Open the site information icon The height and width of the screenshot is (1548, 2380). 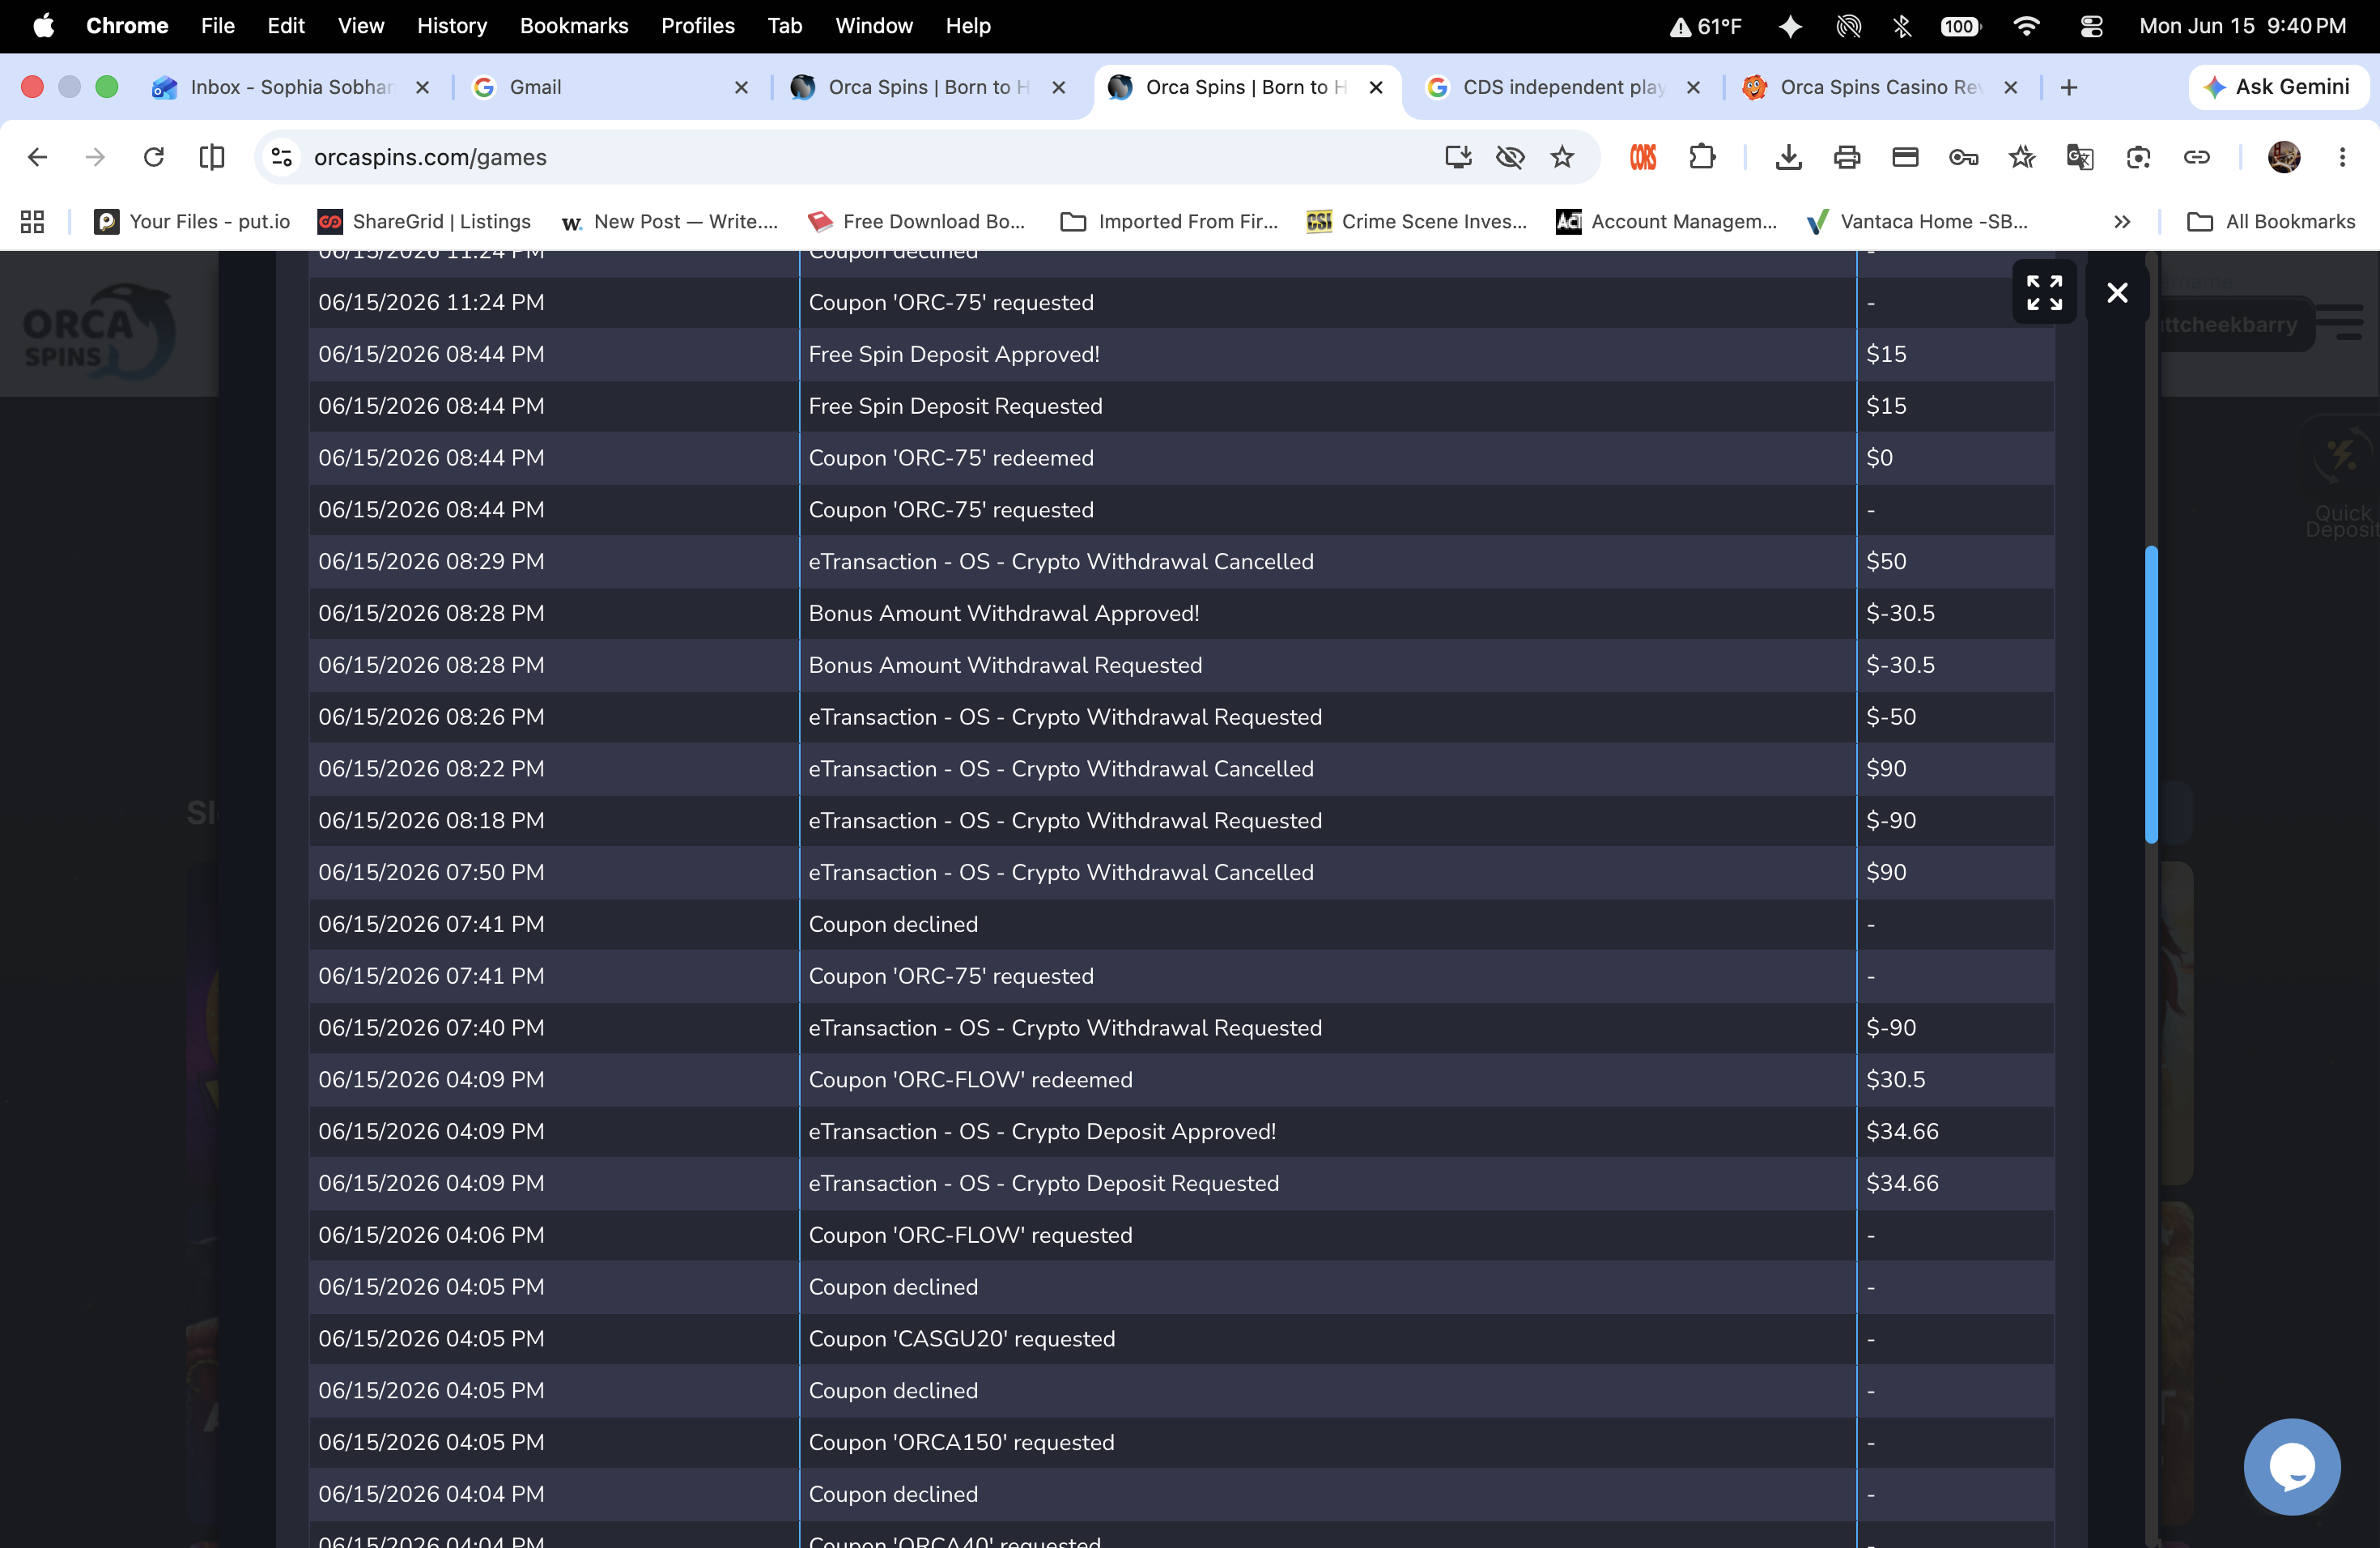282,157
